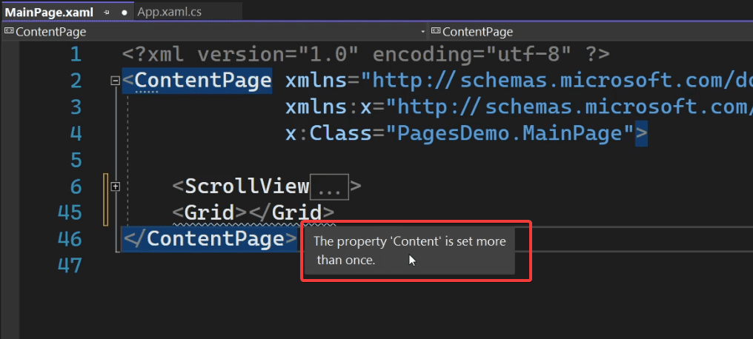Collapse the ContentPage element on line 2

(x=116, y=81)
